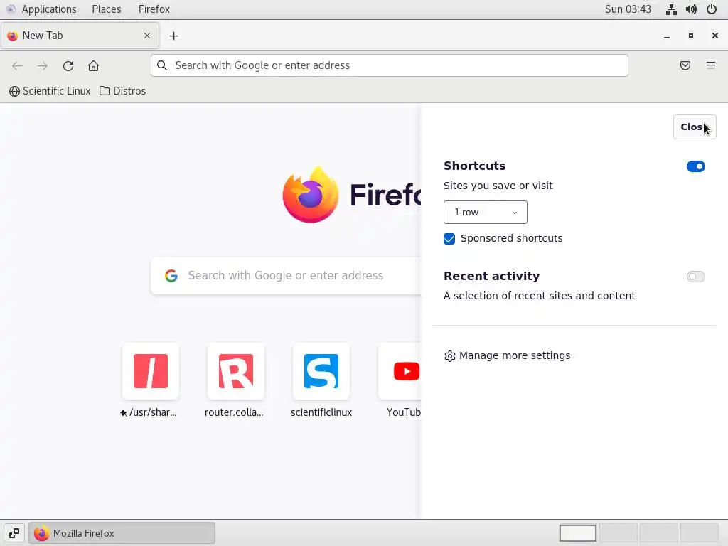Click the Shortcuts heading text
This screenshot has height=546, width=728.
coord(474,166)
